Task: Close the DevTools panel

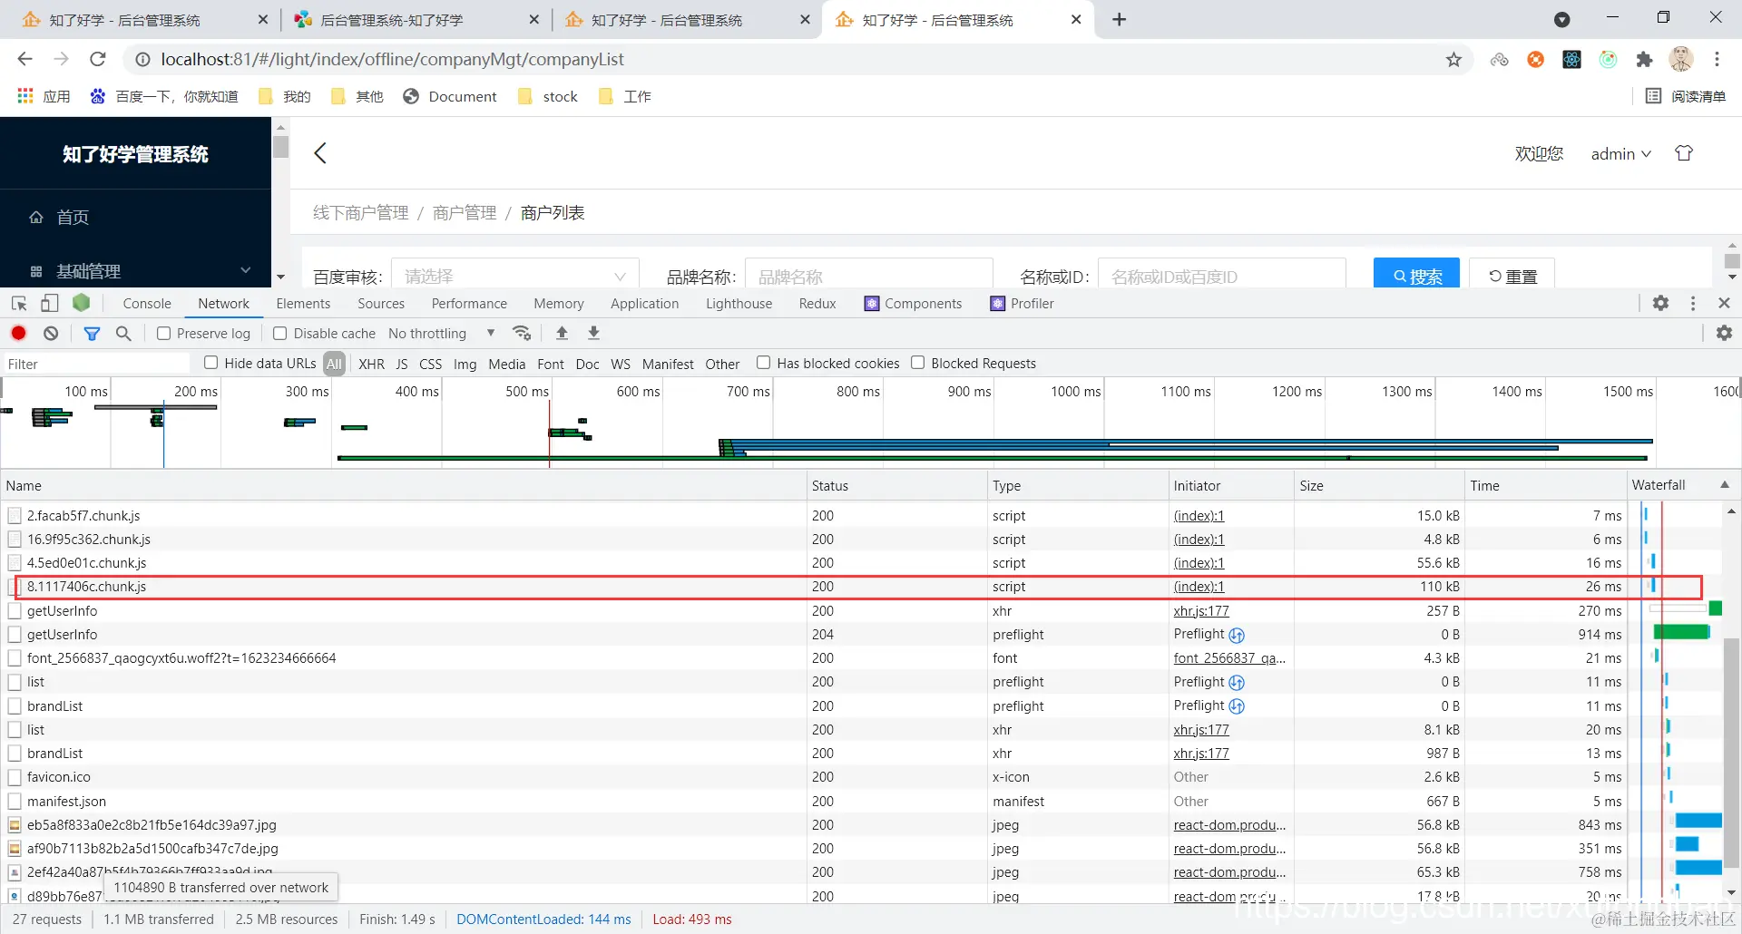Action: [x=1724, y=303]
